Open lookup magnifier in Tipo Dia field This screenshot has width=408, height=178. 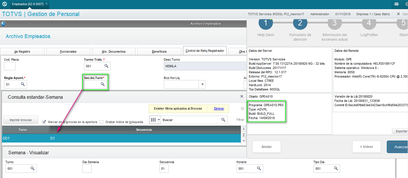(336, 169)
